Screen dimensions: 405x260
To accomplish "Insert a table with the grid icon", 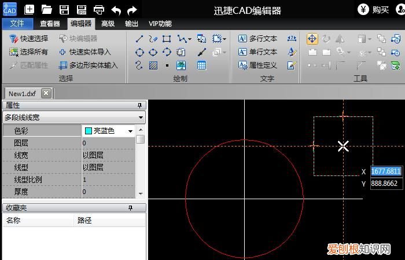I will (x=201, y=65).
